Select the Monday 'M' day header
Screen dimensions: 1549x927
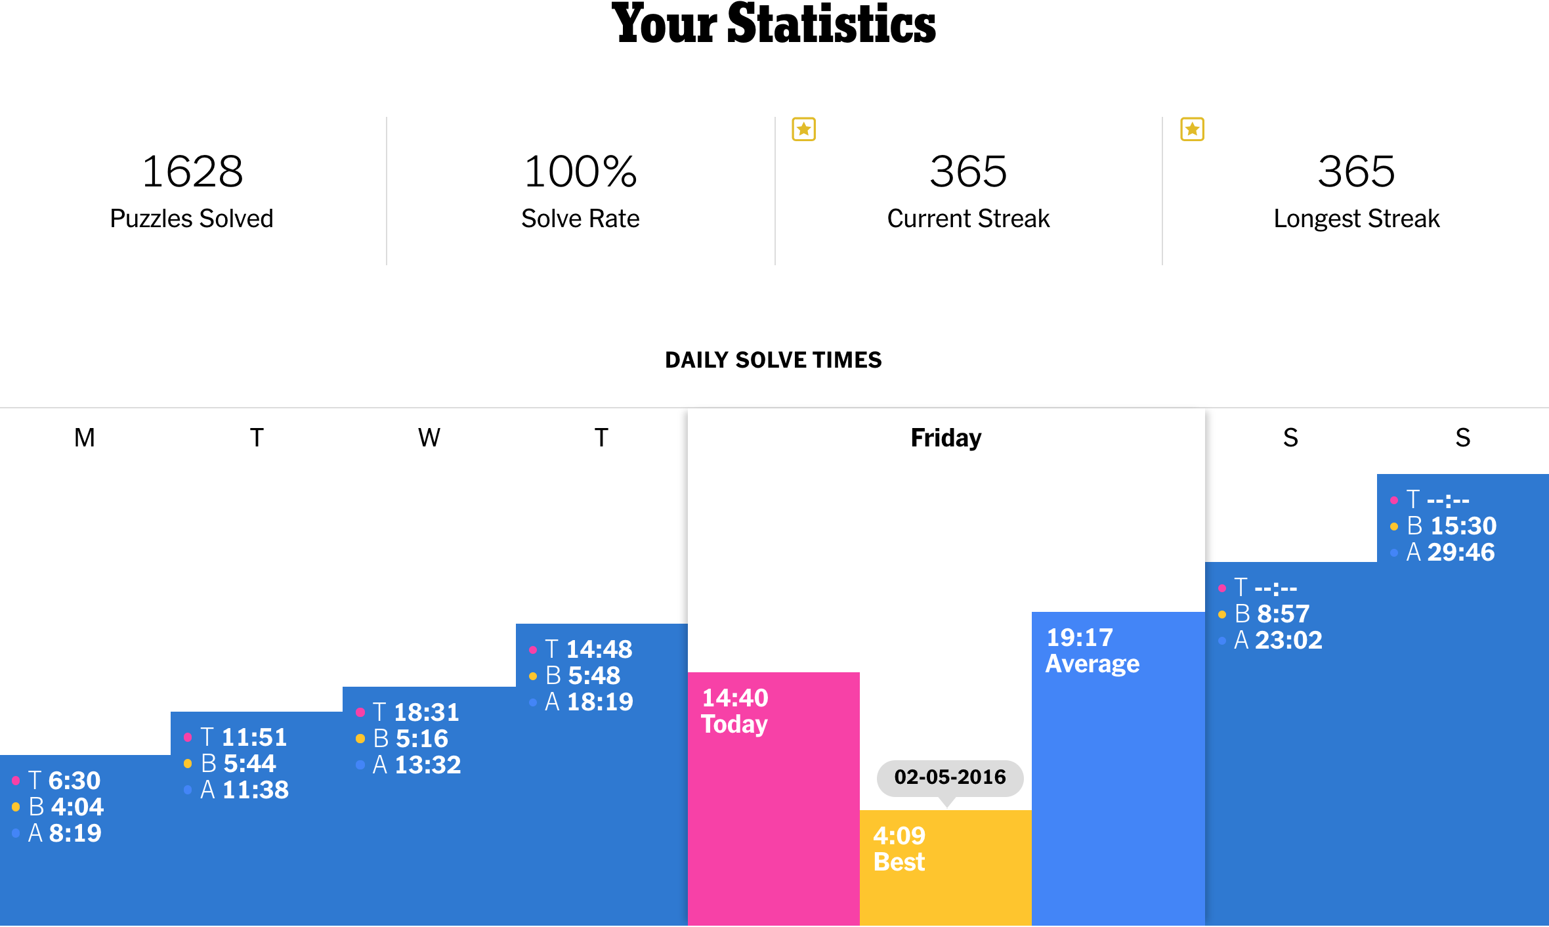[x=85, y=437]
